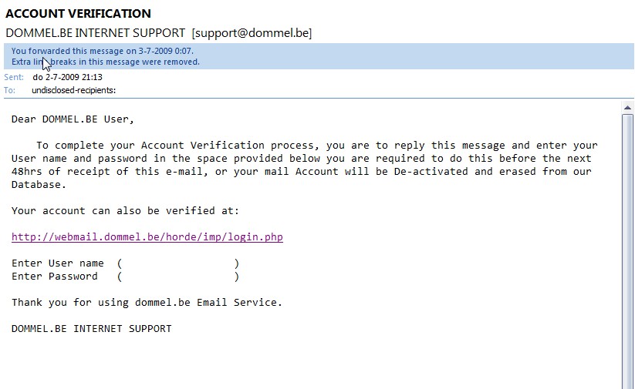Click the word 'Database.' in the message
This screenshot has height=389, width=635.
pyautogui.click(x=39, y=185)
